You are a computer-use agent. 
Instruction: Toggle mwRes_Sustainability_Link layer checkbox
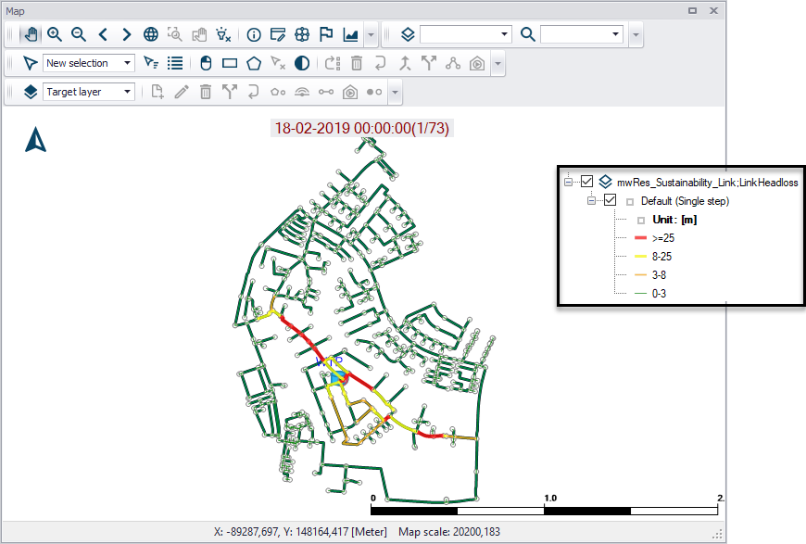[x=586, y=182]
